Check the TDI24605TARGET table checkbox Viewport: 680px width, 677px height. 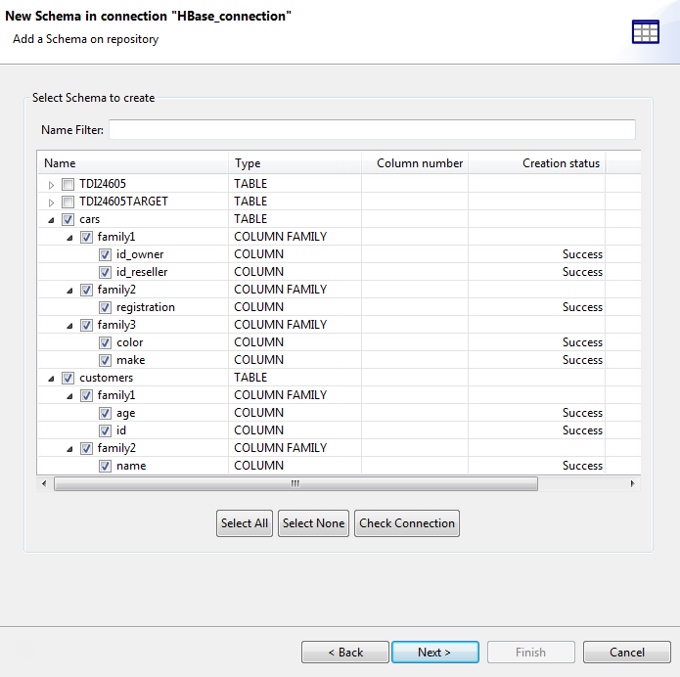[x=68, y=202]
